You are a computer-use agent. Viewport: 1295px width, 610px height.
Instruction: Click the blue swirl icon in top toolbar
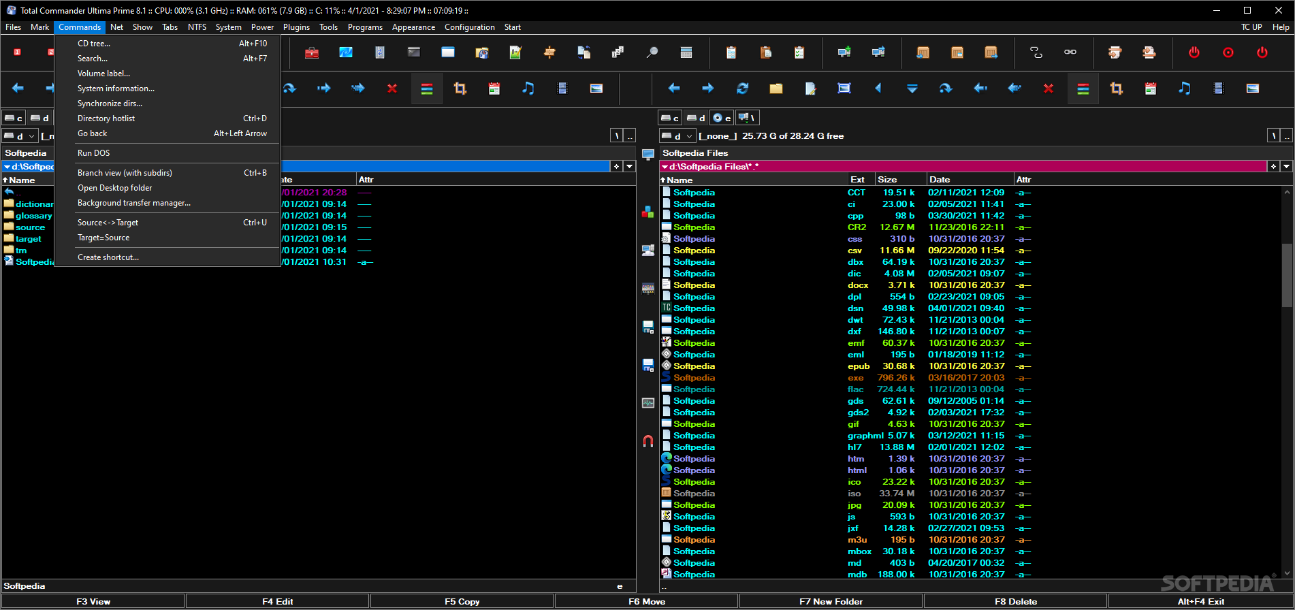[346, 52]
